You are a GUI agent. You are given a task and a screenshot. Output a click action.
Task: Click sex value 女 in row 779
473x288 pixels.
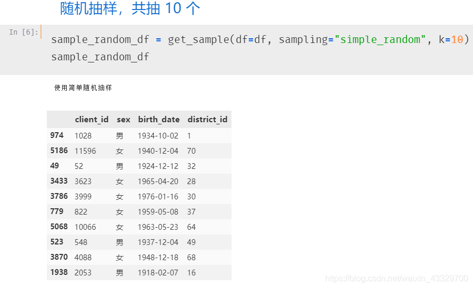(x=120, y=212)
